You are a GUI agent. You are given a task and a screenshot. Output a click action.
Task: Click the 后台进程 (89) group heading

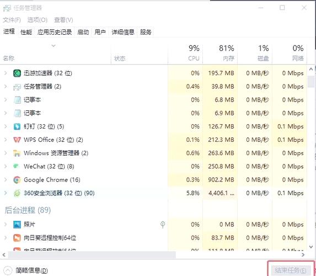(x=28, y=210)
